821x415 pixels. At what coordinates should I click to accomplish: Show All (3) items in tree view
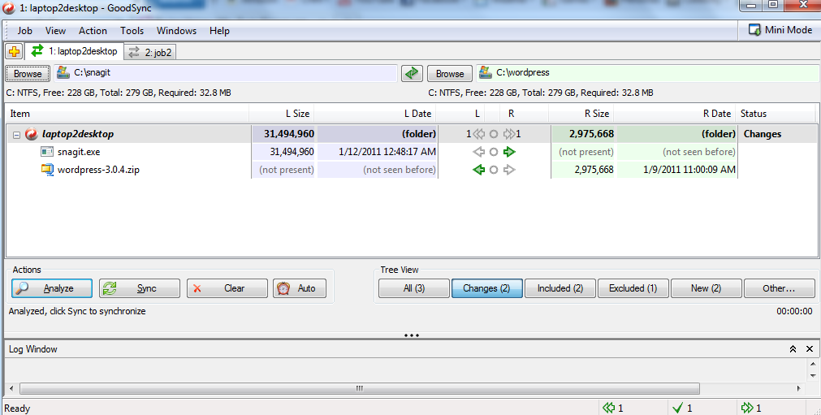click(x=413, y=288)
